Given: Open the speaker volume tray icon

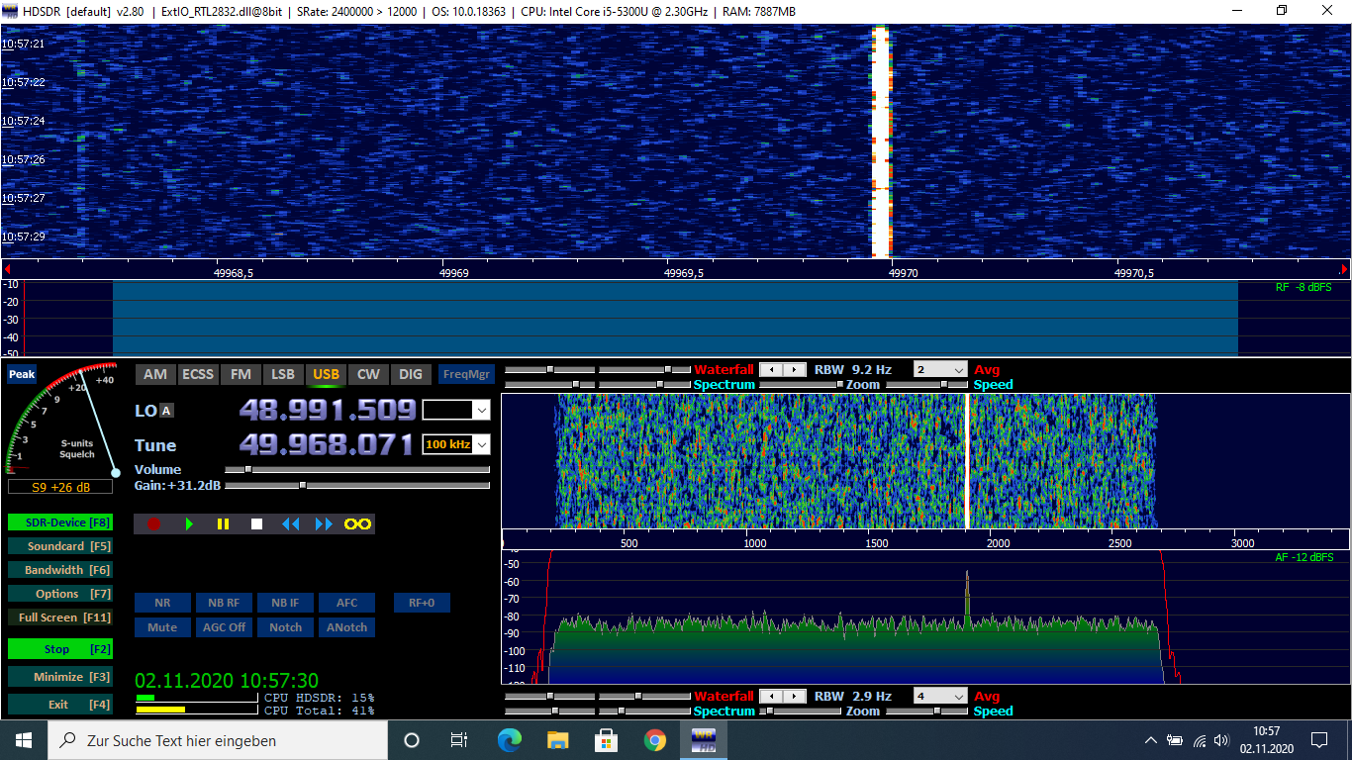Looking at the screenshot, I should pyautogui.click(x=1222, y=740).
